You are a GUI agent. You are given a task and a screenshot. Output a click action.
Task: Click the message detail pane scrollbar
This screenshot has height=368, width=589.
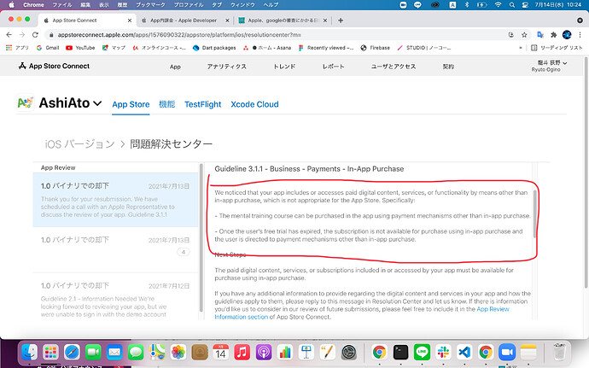(535, 213)
